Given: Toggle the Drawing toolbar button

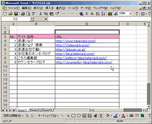Looking at the screenshot, I should [x=116, y=14].
